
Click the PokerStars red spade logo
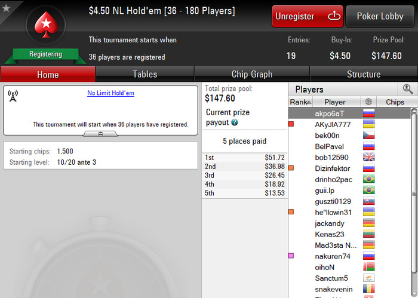click(x=46, y=25)
